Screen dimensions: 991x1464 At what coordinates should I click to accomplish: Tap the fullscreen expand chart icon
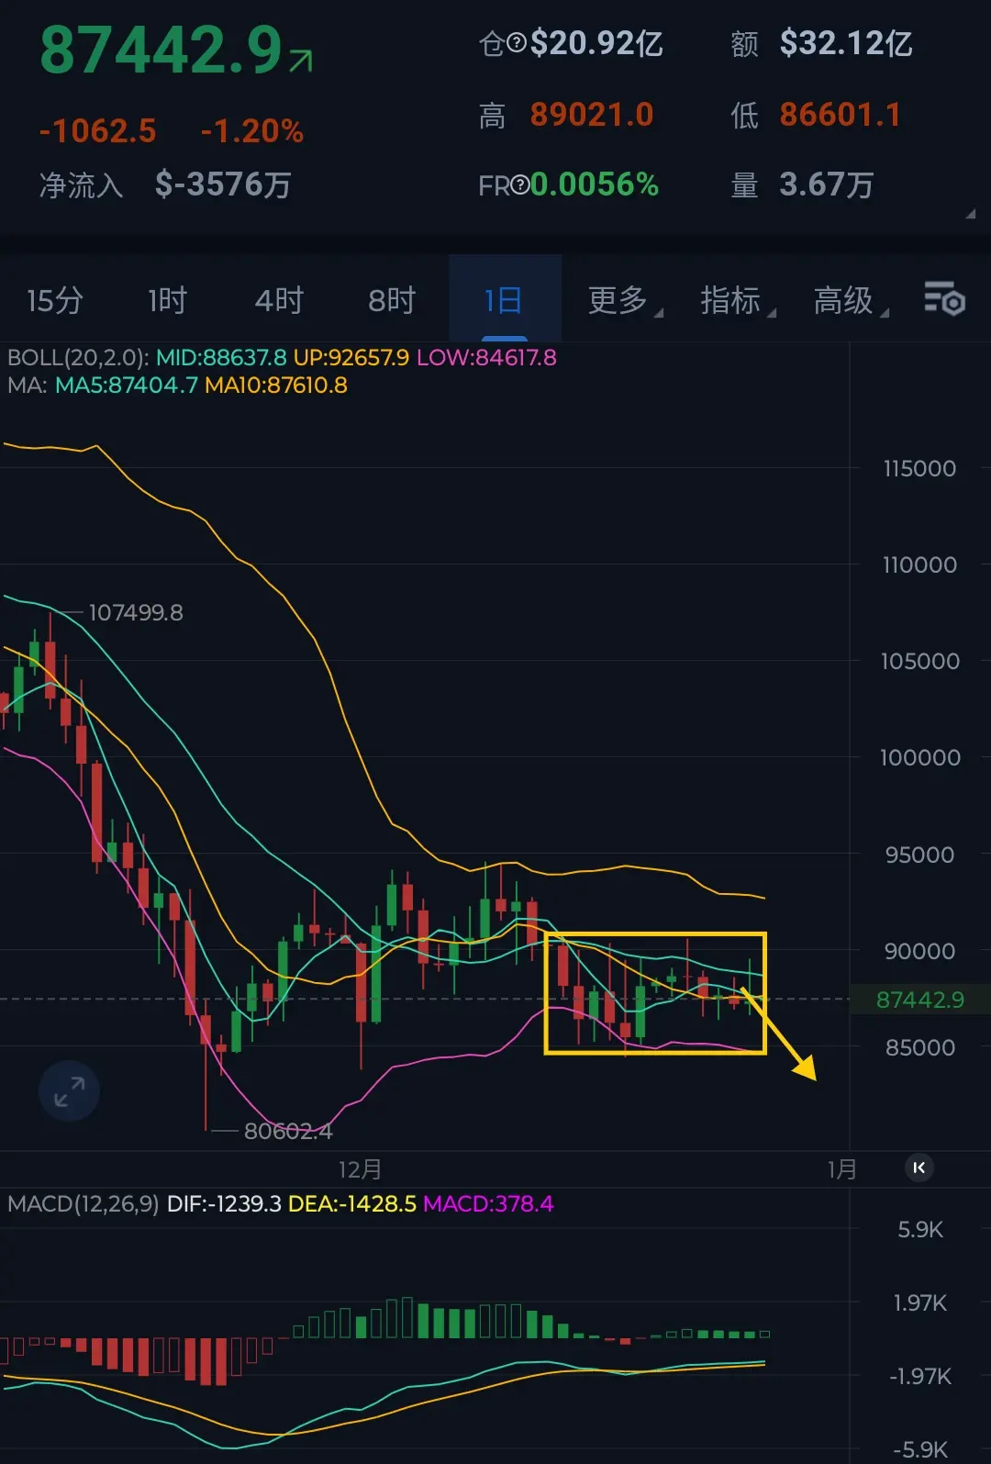pyautogui.click(x=69, y=1091)
